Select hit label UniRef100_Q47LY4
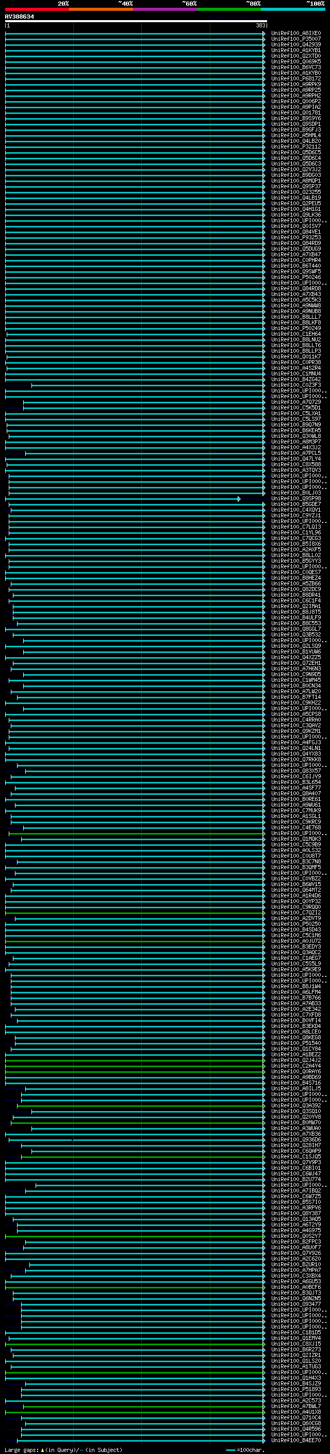 tap(296, 459)
